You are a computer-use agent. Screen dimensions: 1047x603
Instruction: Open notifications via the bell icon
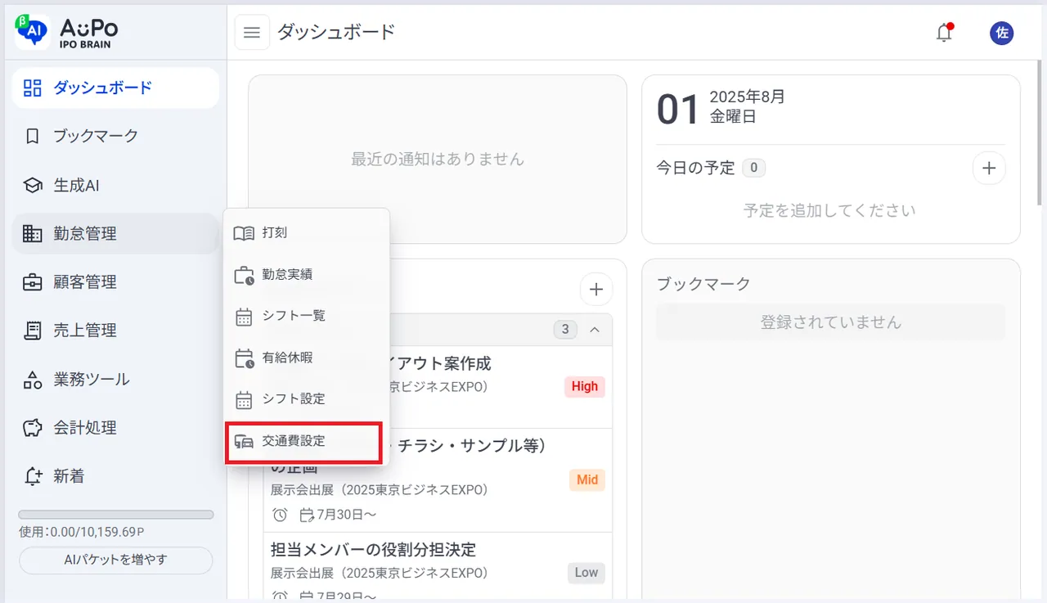945,32
